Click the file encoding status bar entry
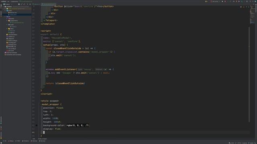 239,143
